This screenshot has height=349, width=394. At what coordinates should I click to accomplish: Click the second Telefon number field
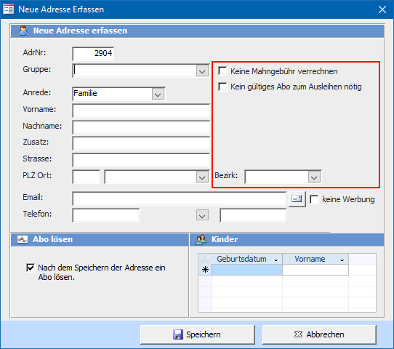tap(253, 215)
